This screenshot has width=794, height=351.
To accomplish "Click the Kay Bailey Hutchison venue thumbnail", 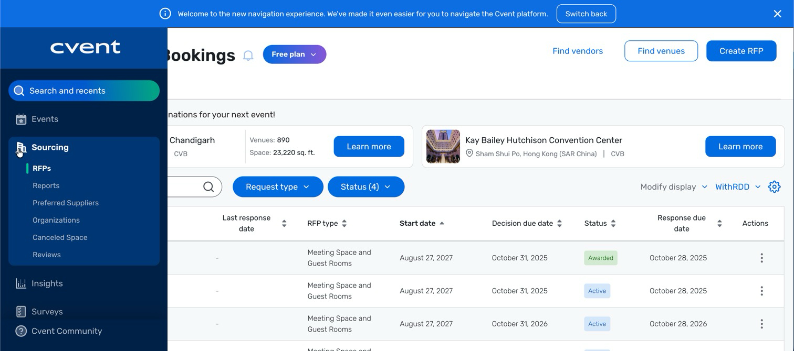I will (443, 147).
